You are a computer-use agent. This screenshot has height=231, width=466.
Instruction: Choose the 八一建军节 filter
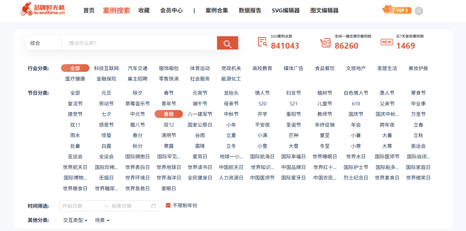pos(200,114)
